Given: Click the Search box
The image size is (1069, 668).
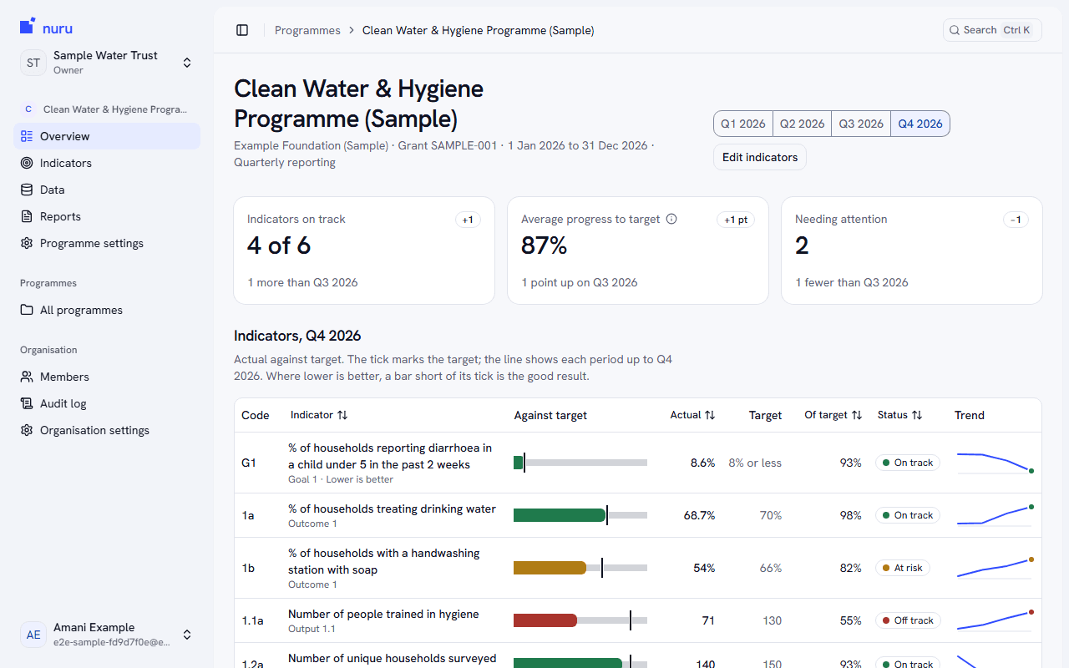Looking at the screenshot, I should pyautogui.click(x=992, y=30).
